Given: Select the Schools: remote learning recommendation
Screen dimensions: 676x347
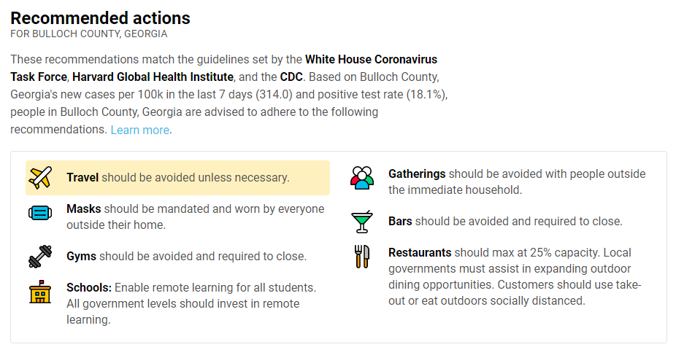Looking at the screenshot, I should point(191,303).
